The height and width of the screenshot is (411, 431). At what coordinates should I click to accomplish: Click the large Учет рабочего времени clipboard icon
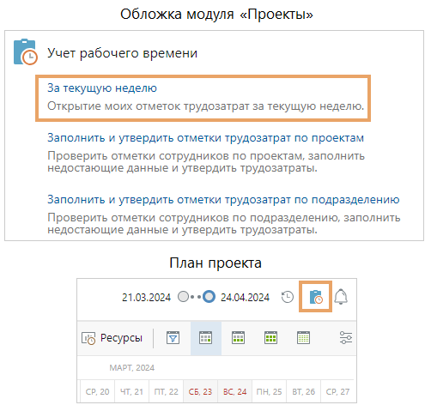pos(25,51)
